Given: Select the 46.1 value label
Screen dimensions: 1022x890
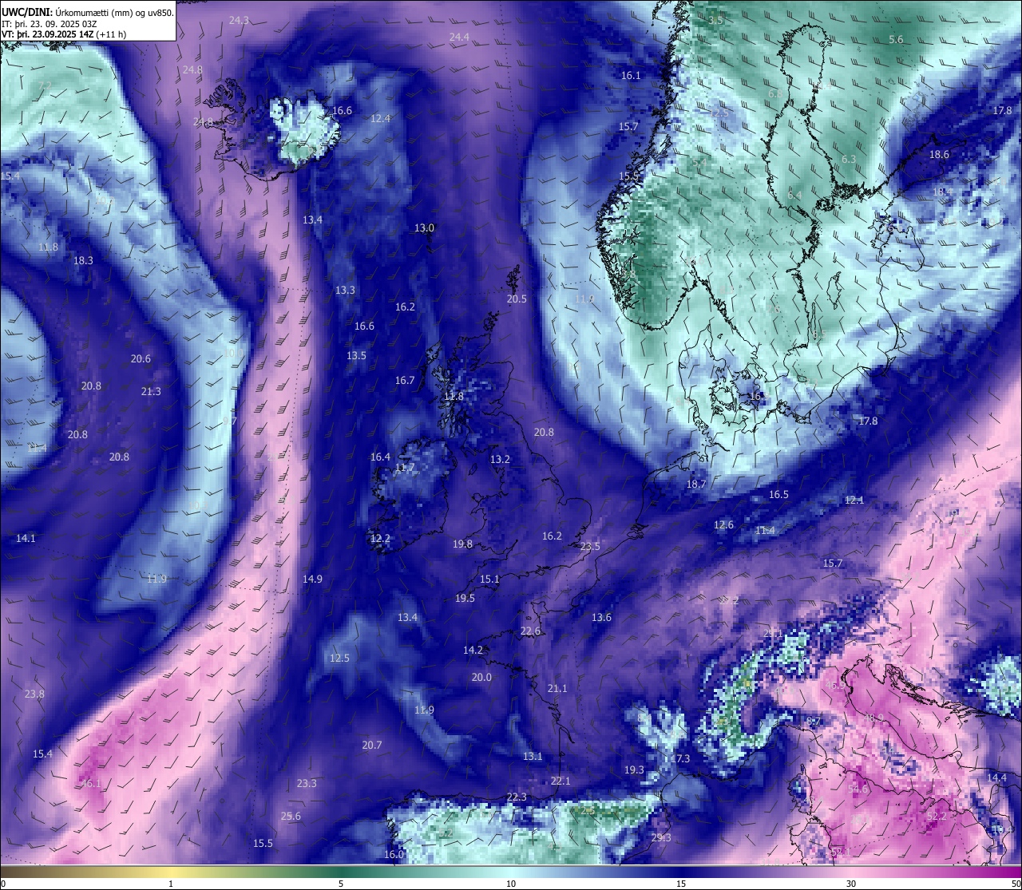Looking at the screenshot, I should click(x=92, y=783).
